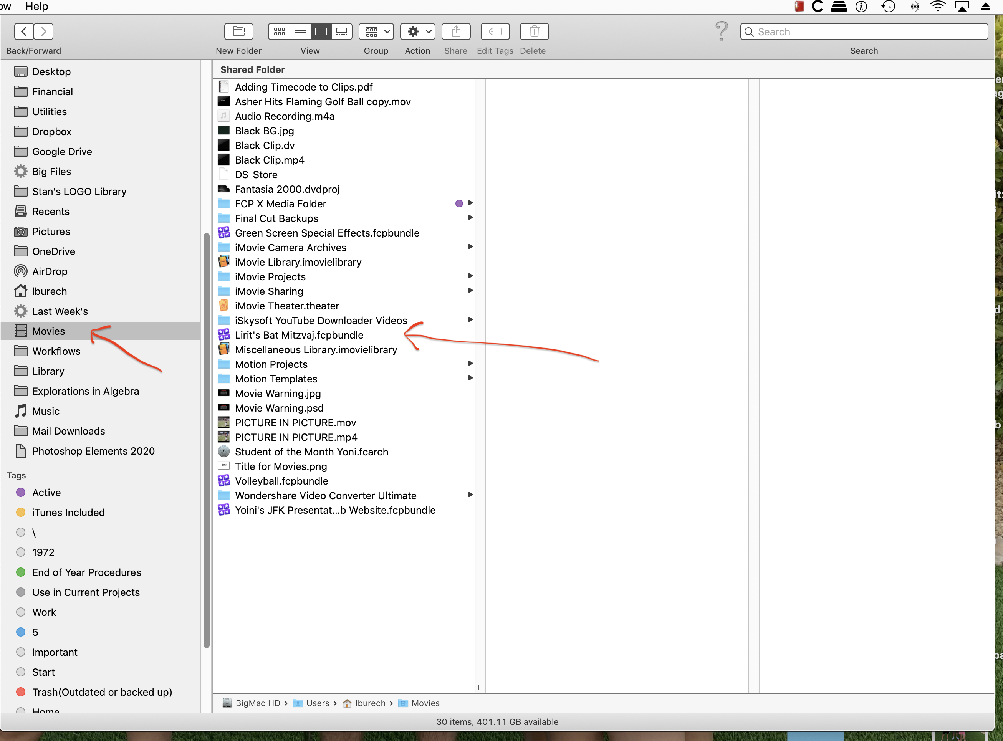The width and height of the screenshot is (1003, 741).
Task: Select Volleyball.fcpbundle file
Action: point(281,481)
